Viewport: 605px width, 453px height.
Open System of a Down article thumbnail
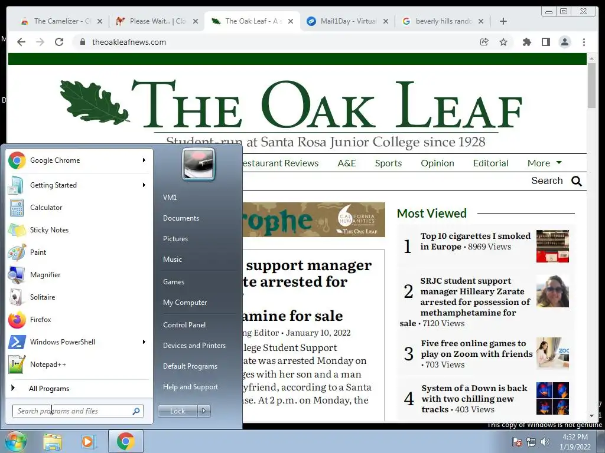pos(552,398)
